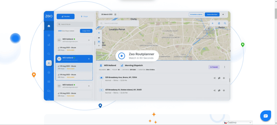Open the Čeština language dropdown
This screenshot has width=277, height=125.
[x=238, y=123]
